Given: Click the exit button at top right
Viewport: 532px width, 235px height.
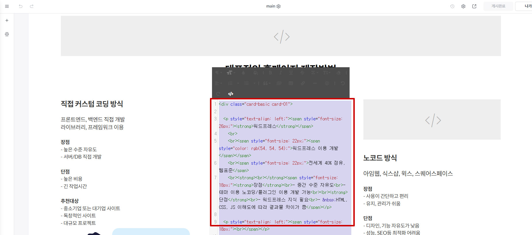Looking at the screenshot, I should coord(524,6).
